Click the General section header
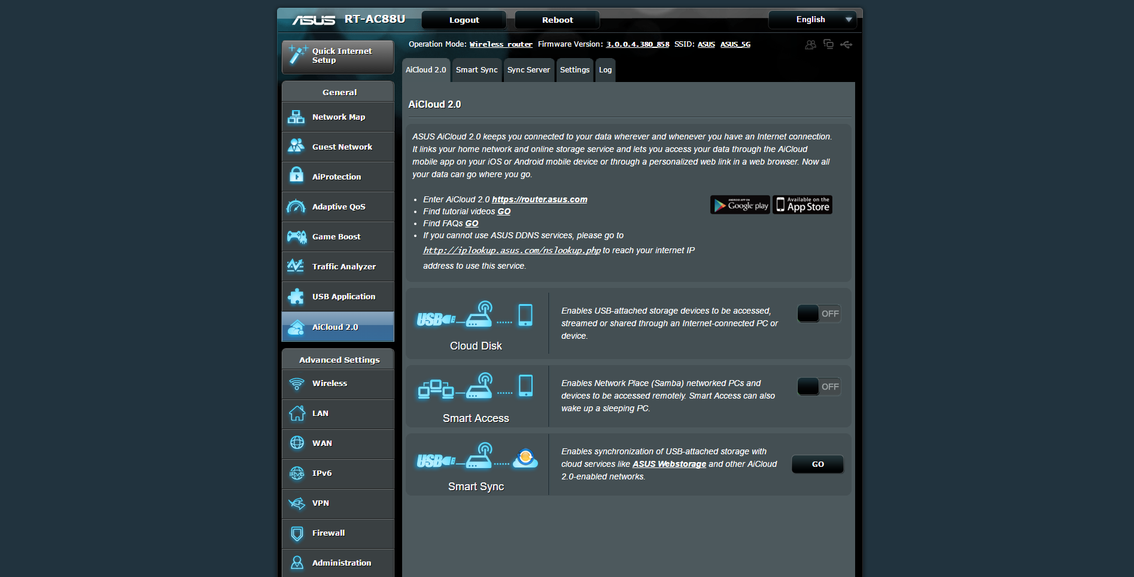This screenshot has width=1134, height=577. coord(338,92)
